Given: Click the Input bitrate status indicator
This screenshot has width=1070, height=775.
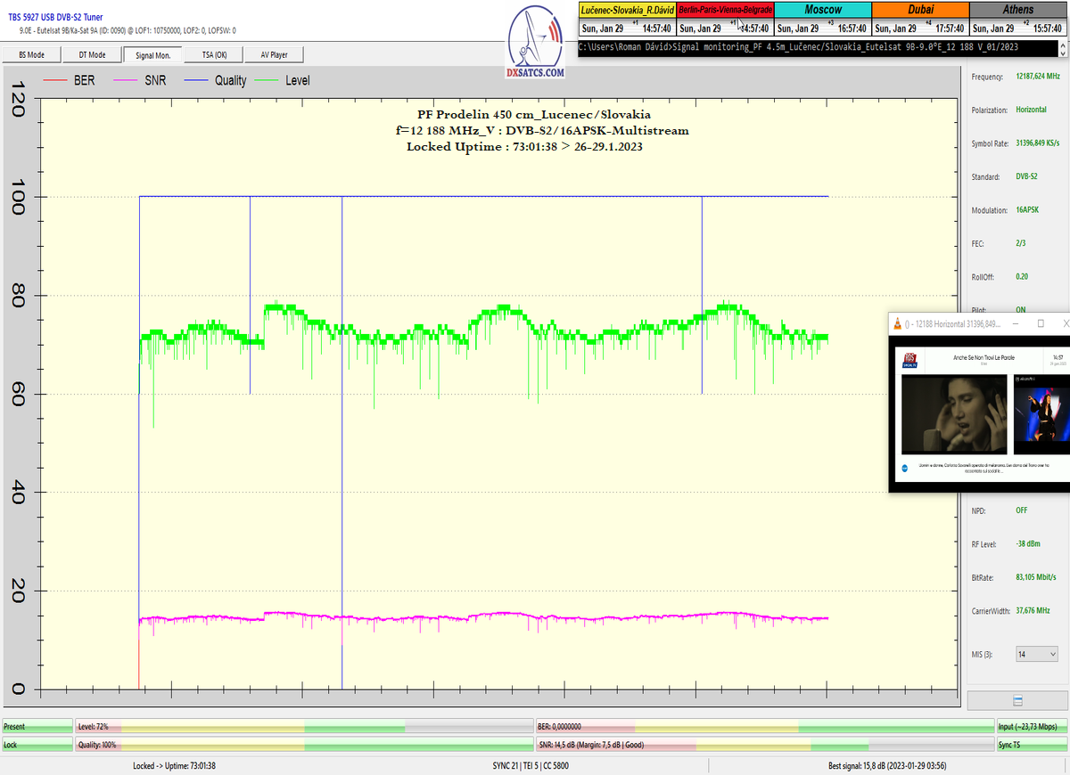Looking at the screenshot, I should pos(1031,727).
